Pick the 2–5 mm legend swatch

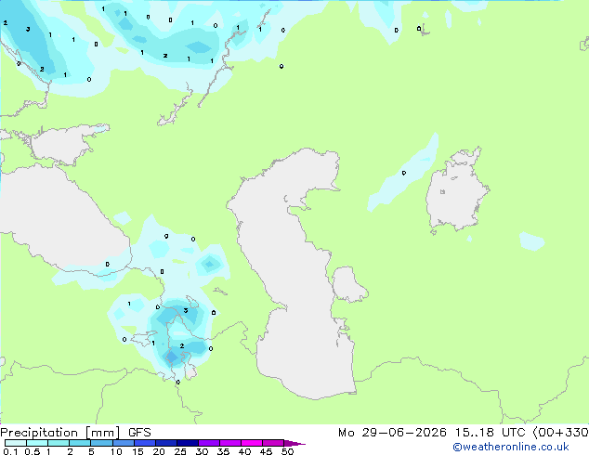pos(80,443)
